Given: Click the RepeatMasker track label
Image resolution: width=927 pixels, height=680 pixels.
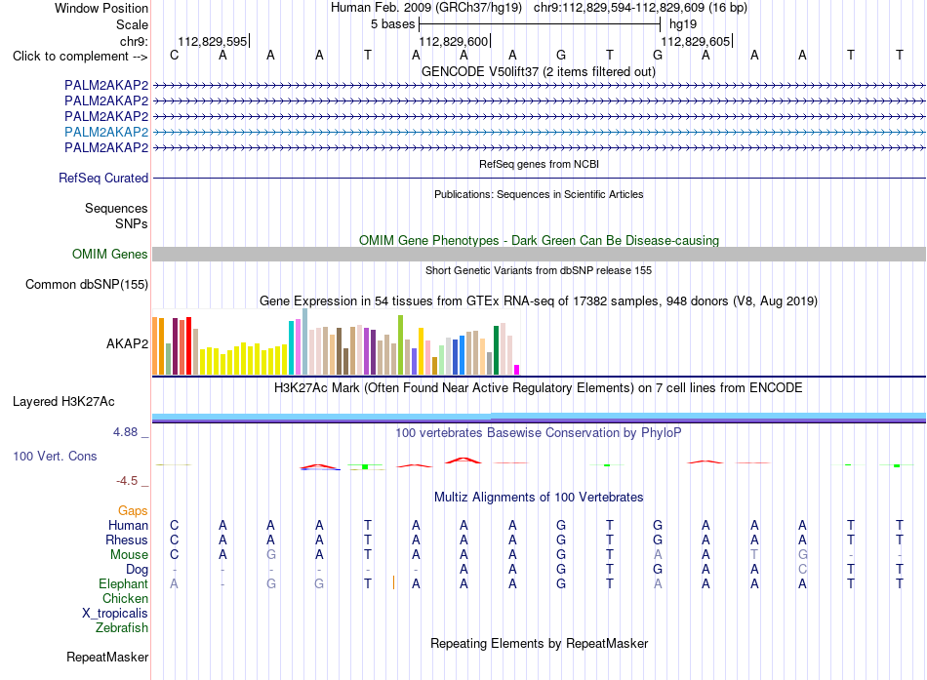Looking at the screenshot, I should click(x=107, y=657).
